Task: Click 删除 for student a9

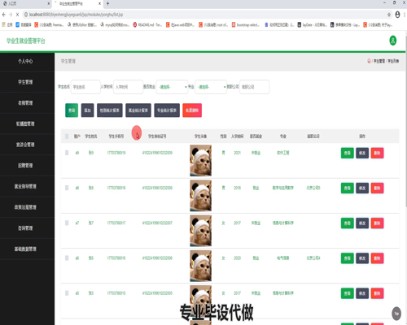Action: [x=377, y=153]
